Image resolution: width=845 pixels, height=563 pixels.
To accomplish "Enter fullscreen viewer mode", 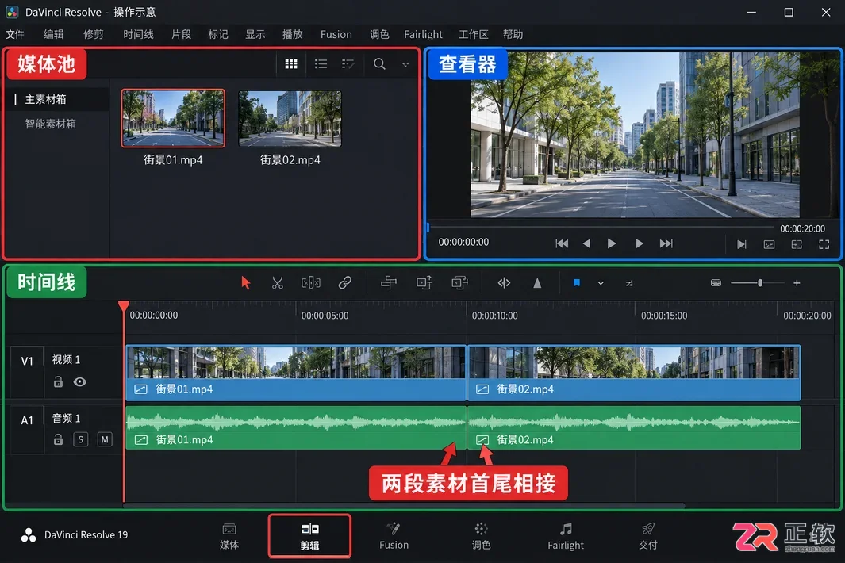I will click(x=824, y=244).
